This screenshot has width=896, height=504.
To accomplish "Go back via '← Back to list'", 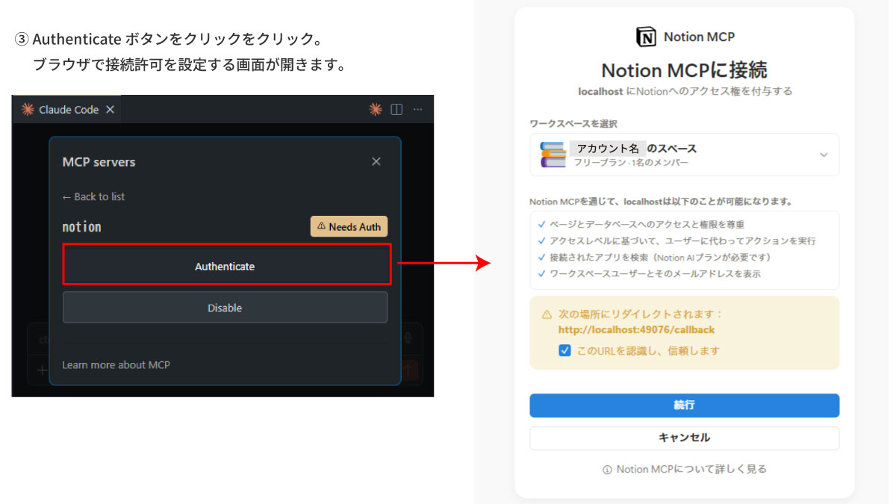I will 93,196.
